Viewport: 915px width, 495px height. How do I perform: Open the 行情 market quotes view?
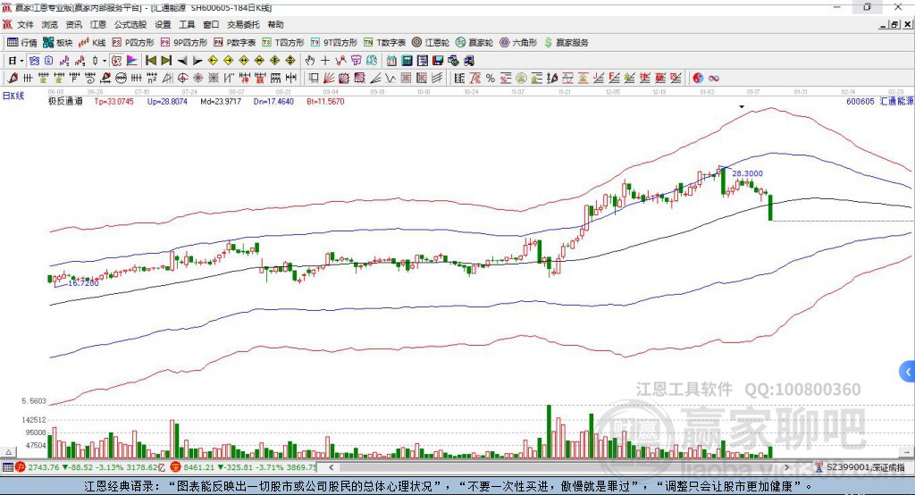pos(21,43)
